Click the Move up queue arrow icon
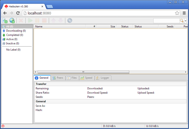The width and height of the screenshot is (189, 129). click(53, 20)
